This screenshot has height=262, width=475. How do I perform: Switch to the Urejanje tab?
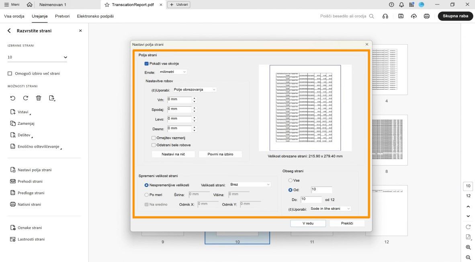pos(40,16)
